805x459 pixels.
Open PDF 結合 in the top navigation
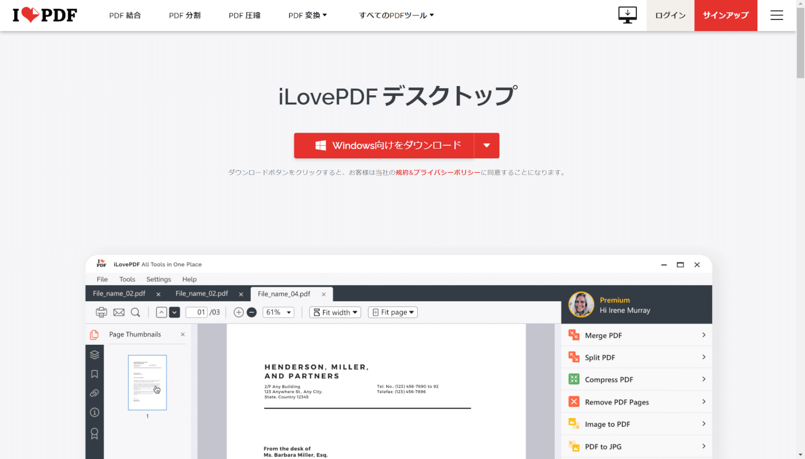[x=125, y=15]
